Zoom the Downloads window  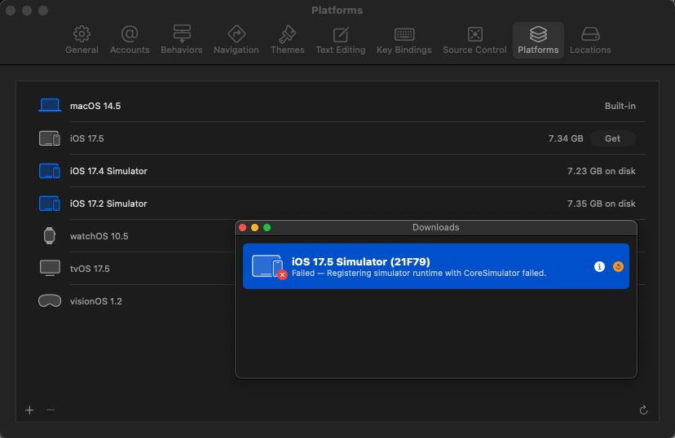click(x=267, y=227)
